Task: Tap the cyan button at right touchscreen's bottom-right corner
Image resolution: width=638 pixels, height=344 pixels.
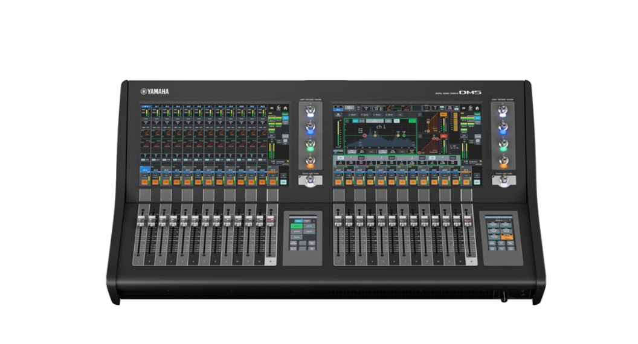Action: click(477, 182)
